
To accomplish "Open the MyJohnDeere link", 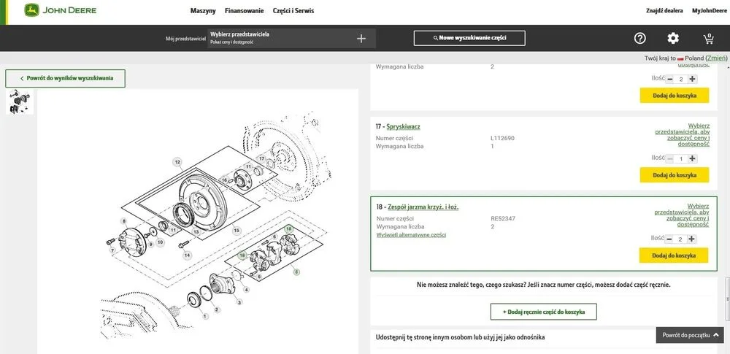I will 709,11.
